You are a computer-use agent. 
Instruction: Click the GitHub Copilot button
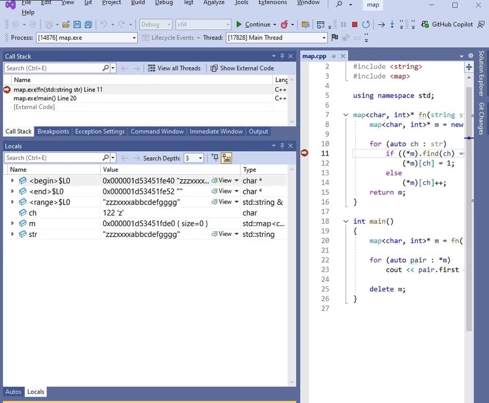tap(447, 24)
